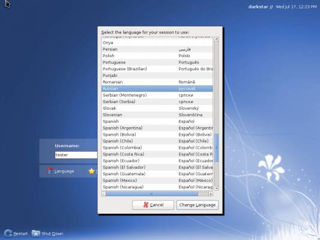Select Serbian (Montenegro) entry
Screen dimensions: 320x240
click(x=157, y=95)
